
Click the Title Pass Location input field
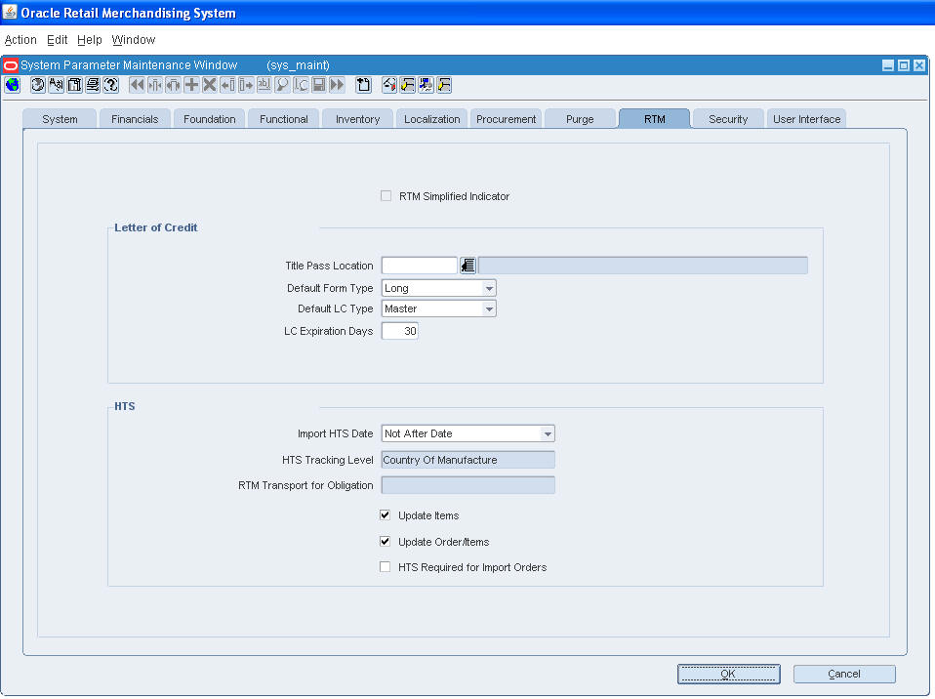pos(420,266)
